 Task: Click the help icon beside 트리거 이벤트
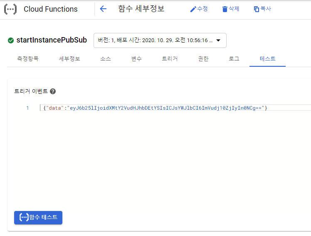(x=53, y=91)
